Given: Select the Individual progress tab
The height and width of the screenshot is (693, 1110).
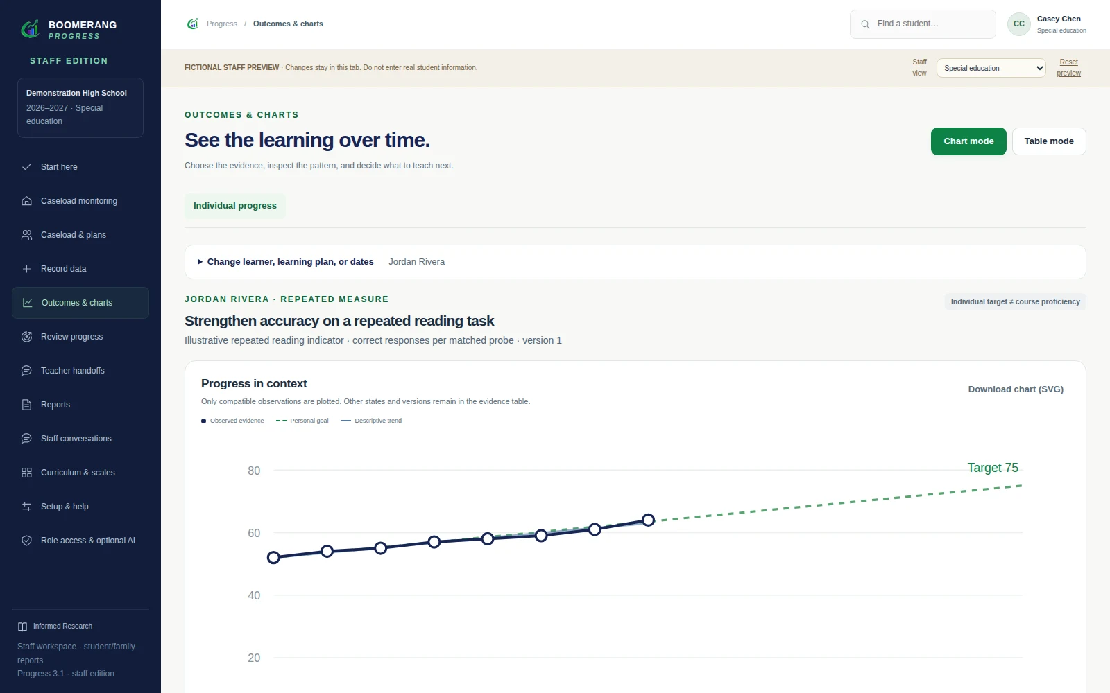Looking at the screenshot, I should [235, 206].
